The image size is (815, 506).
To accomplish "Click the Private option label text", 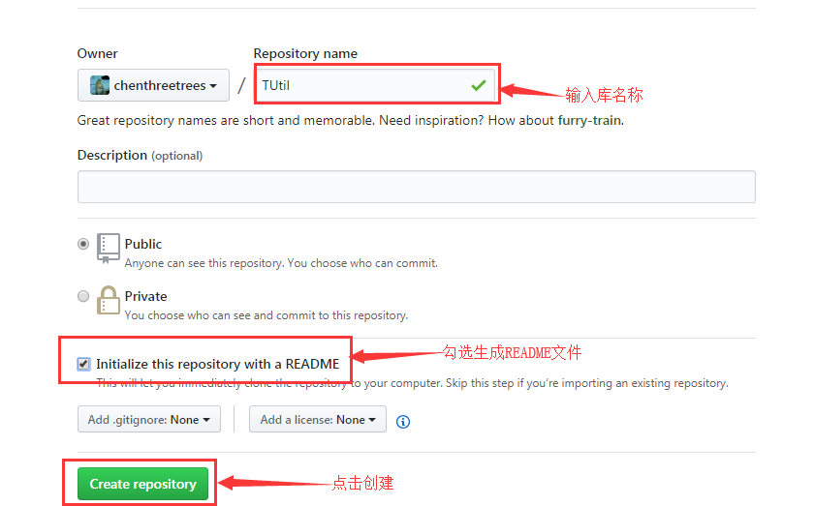I will 145,296.
